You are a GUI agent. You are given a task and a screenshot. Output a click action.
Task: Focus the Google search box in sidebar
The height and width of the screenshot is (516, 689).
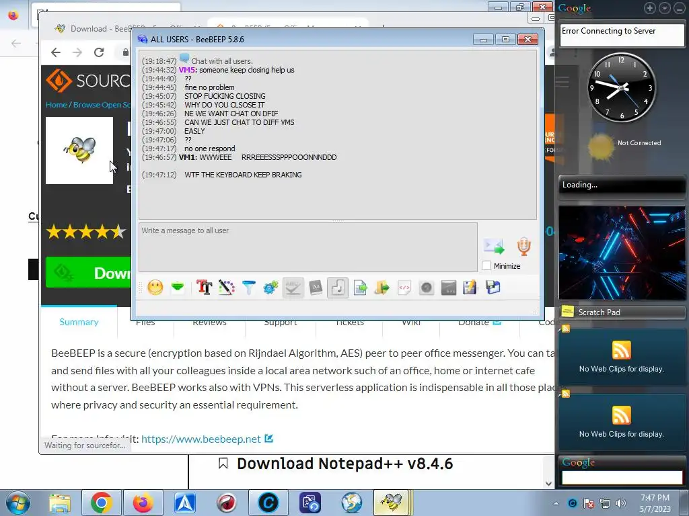(x=622, y=478)
